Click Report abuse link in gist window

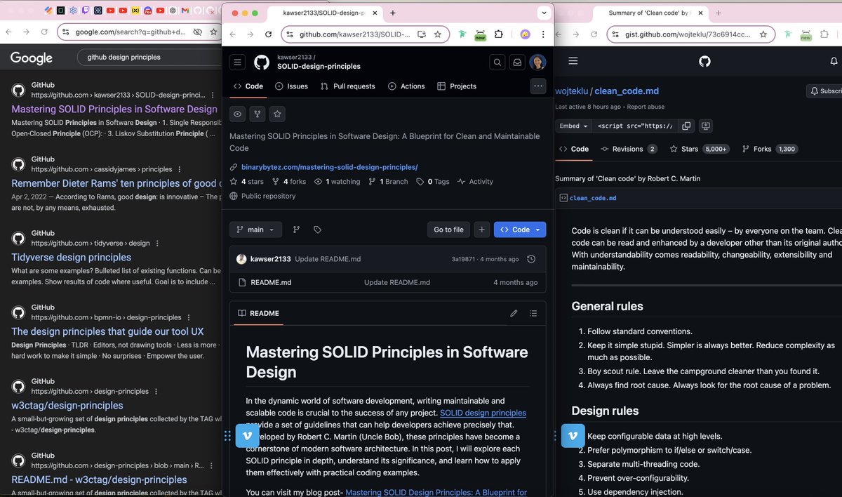(x=646, y=107)
